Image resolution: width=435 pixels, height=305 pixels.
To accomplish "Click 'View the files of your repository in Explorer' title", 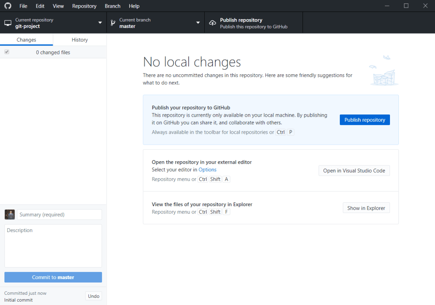I will (x=202, y=204).
